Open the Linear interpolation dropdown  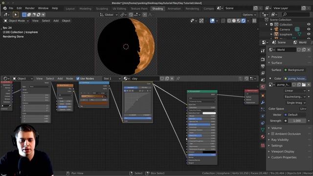coord(294,90)
